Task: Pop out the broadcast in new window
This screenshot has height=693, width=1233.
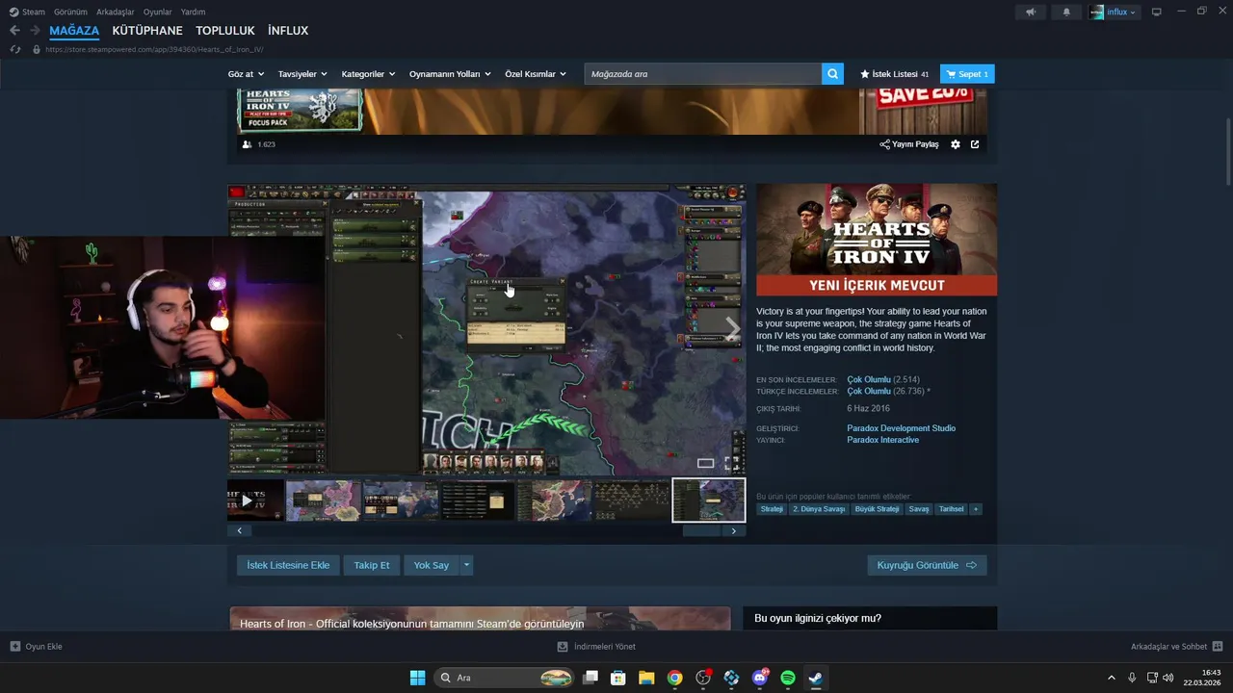Action: pos(975,144)
